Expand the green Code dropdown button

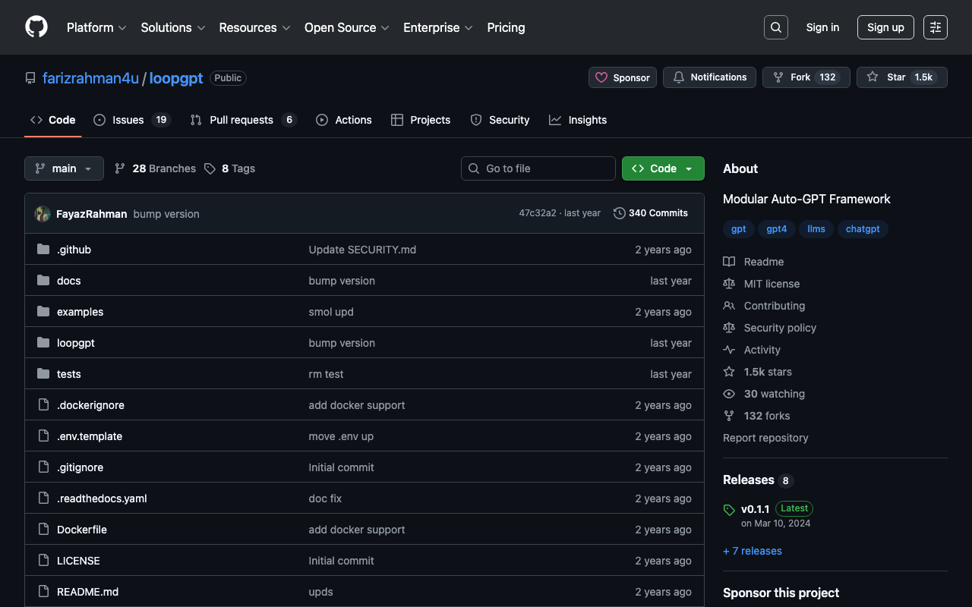tap(663, 168)
